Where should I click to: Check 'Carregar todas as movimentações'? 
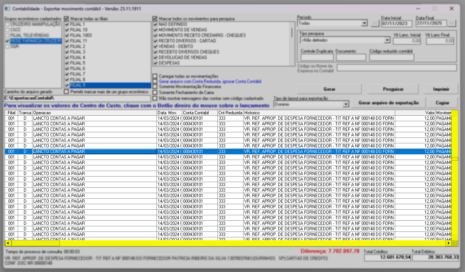coord(155,76)
